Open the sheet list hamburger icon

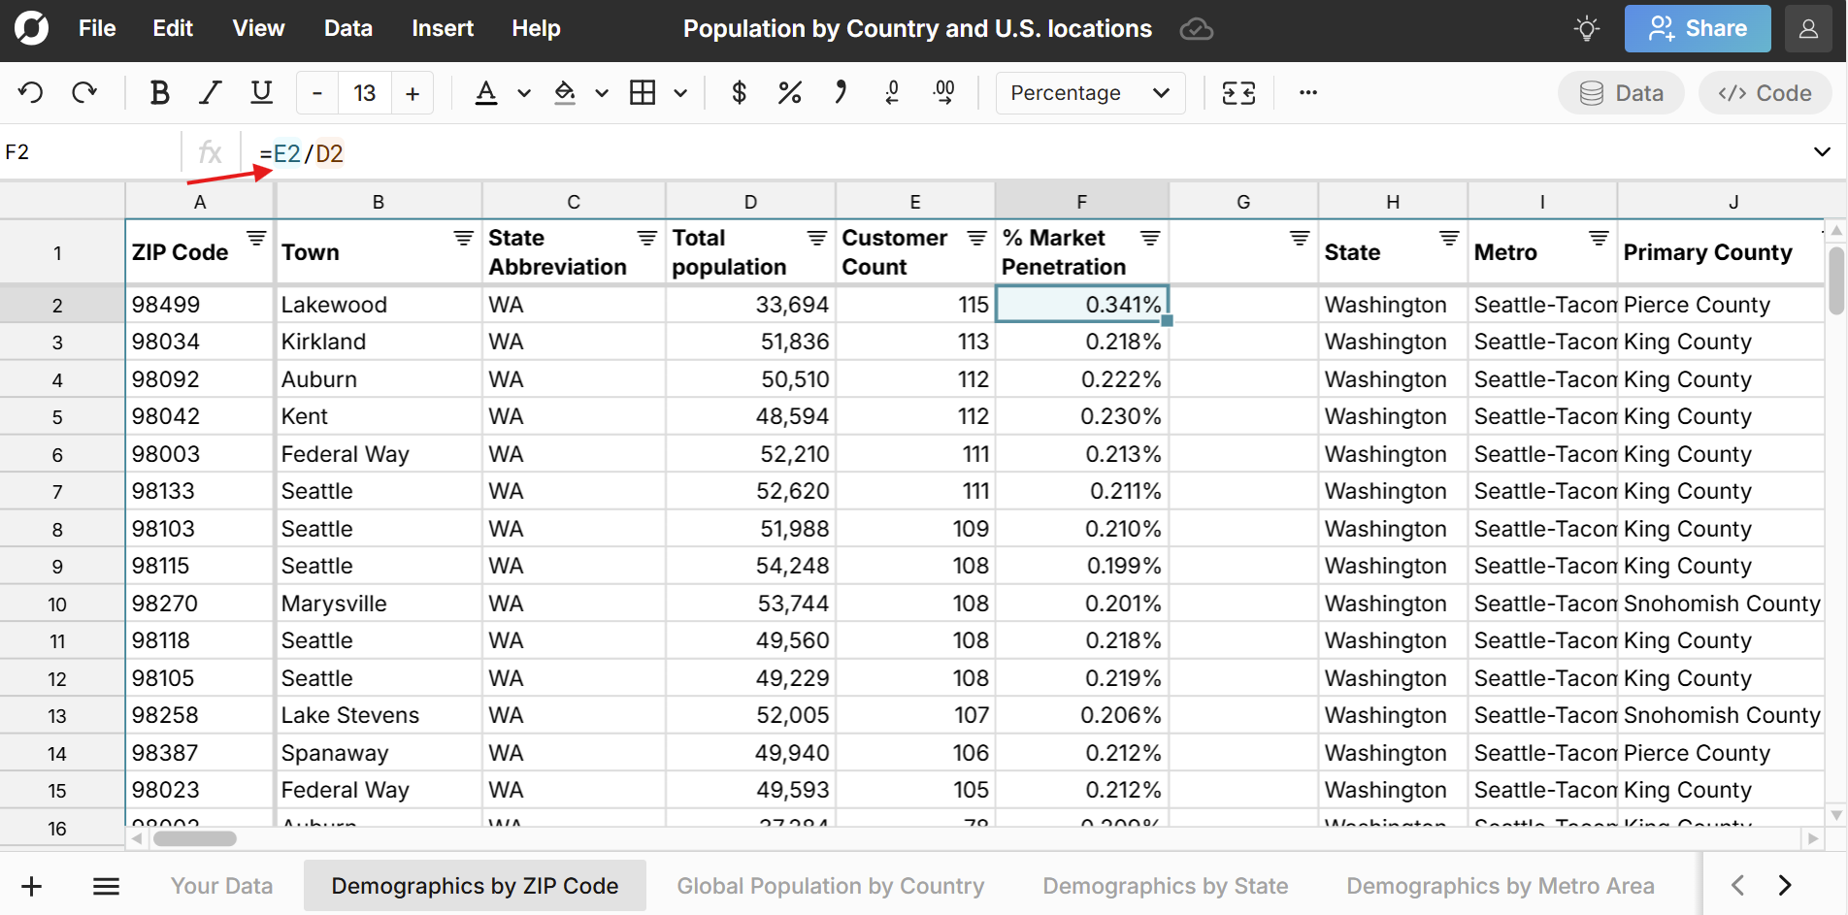click(106, 885)
